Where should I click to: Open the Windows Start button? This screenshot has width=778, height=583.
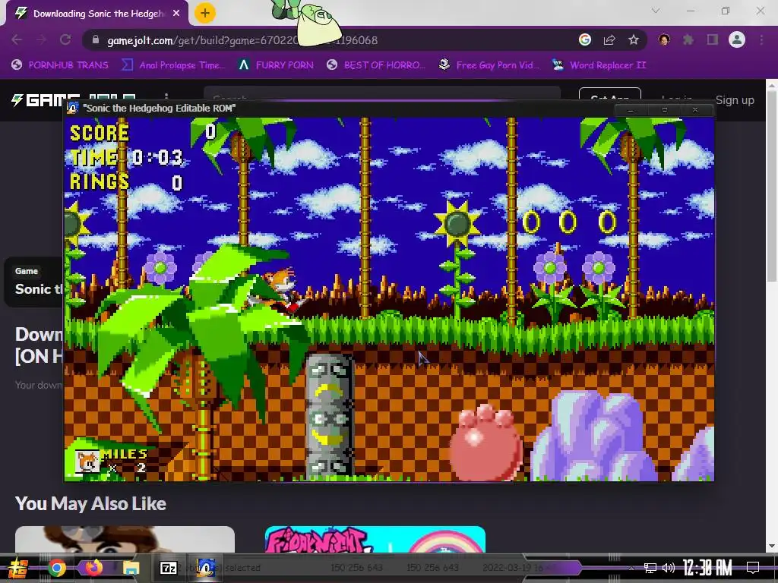(18, 568)
